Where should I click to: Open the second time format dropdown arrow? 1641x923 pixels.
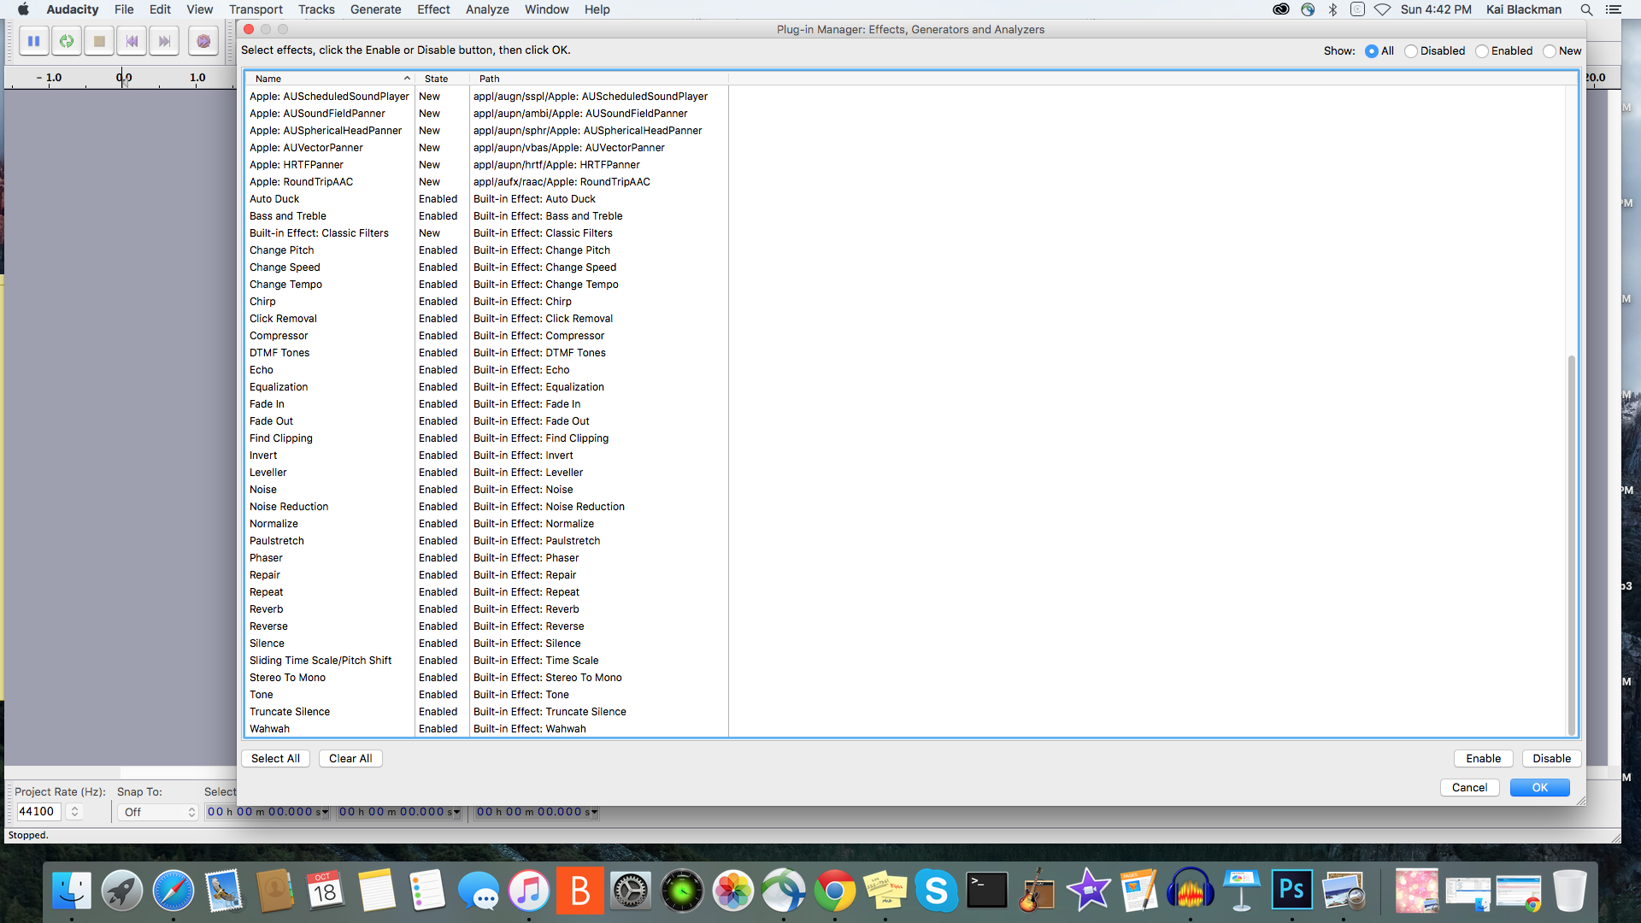456,812
